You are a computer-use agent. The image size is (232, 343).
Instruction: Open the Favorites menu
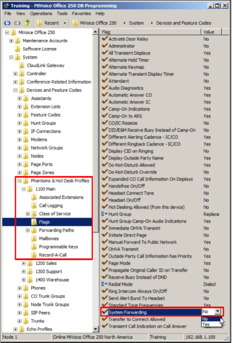click(81, 13)
